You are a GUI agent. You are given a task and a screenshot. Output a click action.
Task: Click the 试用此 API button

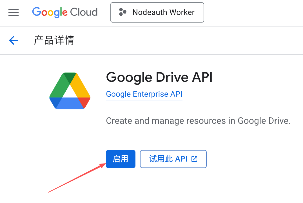(x=173, y=159)
